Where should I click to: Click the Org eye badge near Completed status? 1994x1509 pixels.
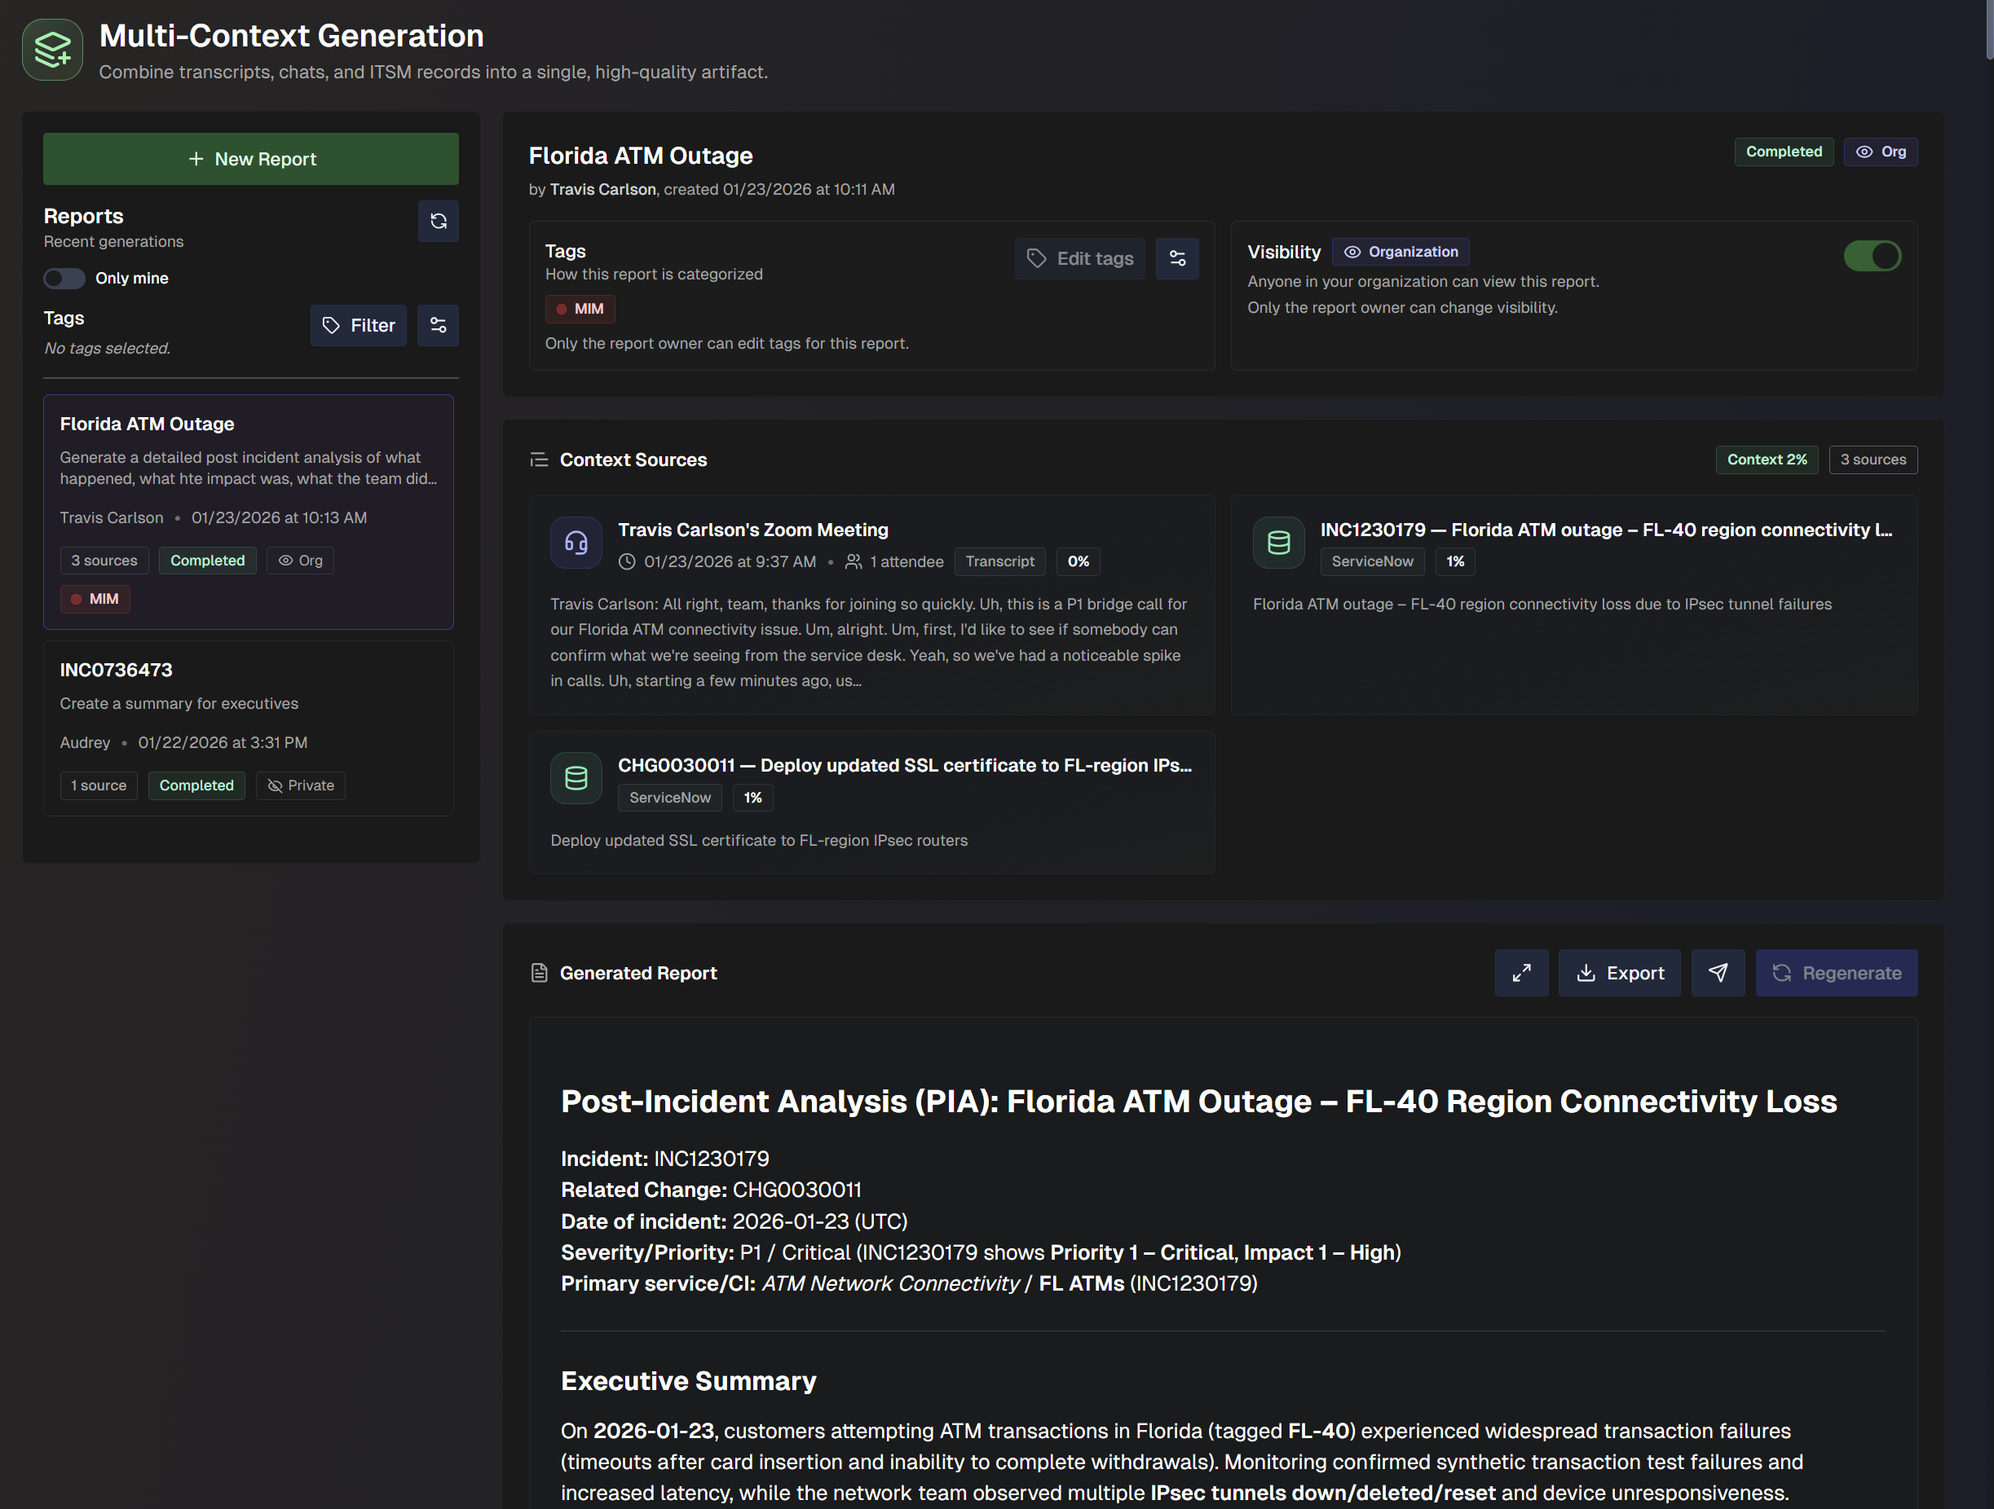pyautogui.click(x=1881, y=152)
